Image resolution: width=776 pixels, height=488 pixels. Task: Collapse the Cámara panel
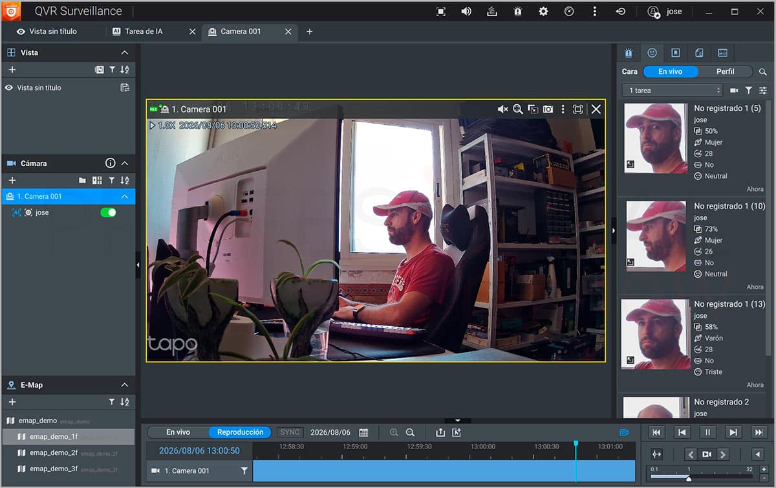point(125,163)
